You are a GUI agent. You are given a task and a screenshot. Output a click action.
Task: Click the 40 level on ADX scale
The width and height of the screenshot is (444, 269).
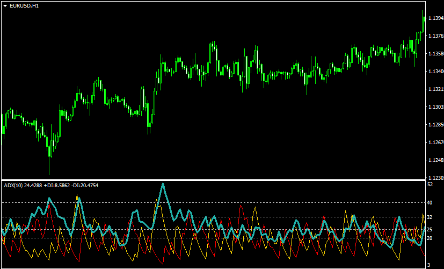click(430, 203)
